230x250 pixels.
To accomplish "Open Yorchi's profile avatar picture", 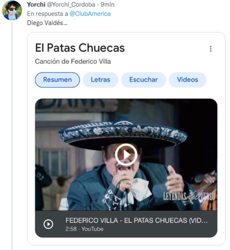I will (x=12, y=10).
